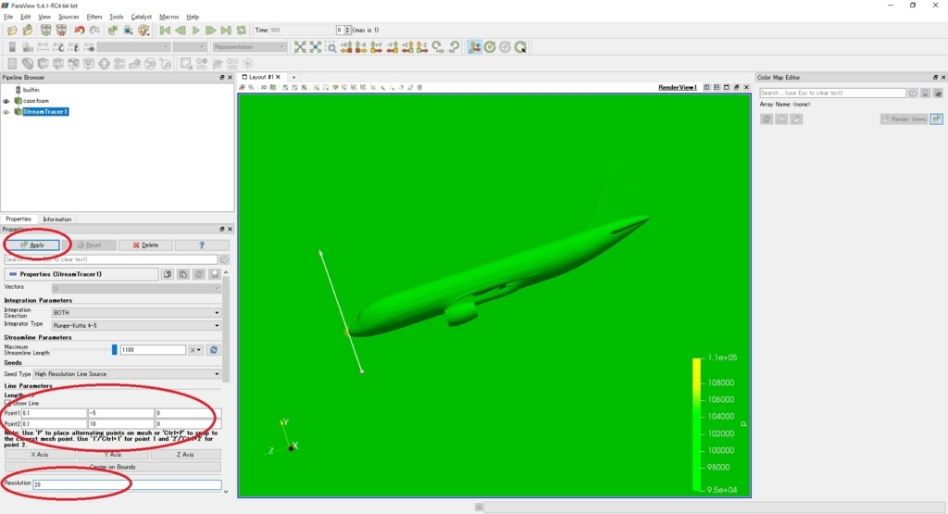Click the Undo arrow icon
This screenshot has width=948, height=514.
[80, 31]
